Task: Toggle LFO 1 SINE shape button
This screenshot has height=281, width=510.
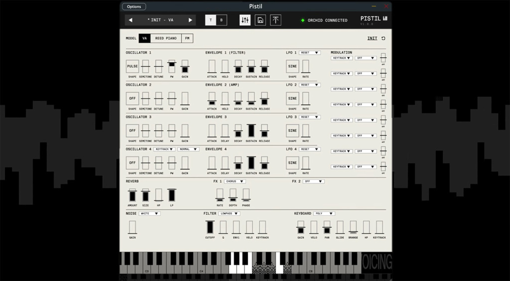Action: coord(292,66)
